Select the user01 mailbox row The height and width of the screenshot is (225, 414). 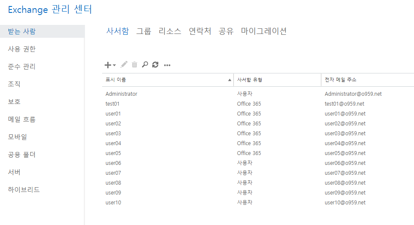(258, 114)
